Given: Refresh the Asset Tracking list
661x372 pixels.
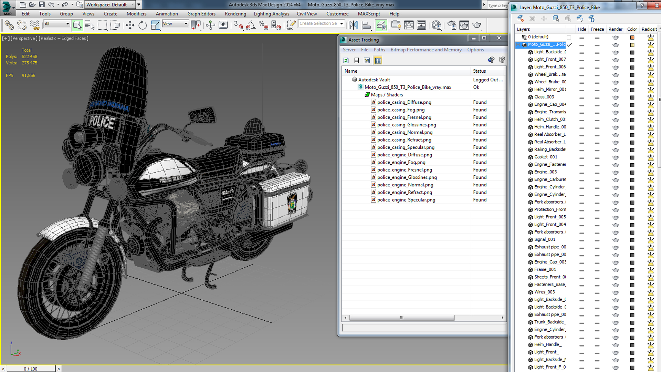Looking at the screenshot, I should click(x=346, y=61).
